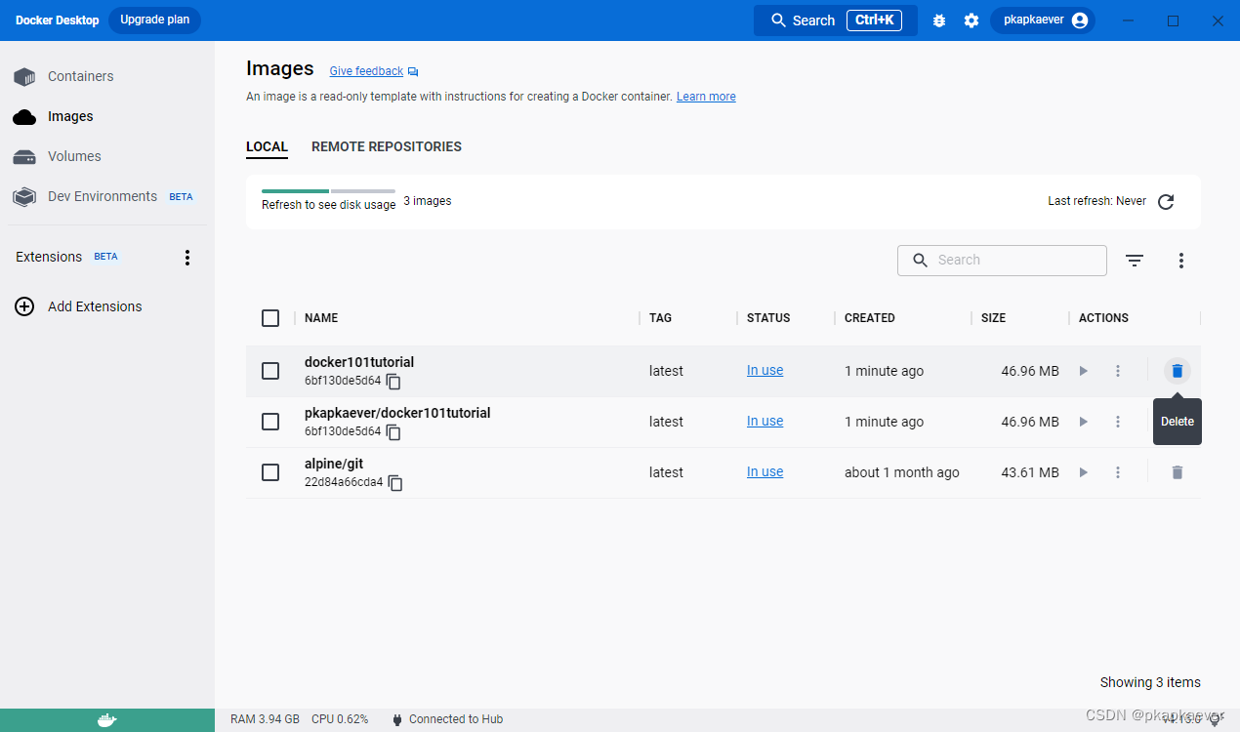The height and width of the screenshot is (732, 1240).
Task: Click the disk usage progress bar
Action: pos(328,191)
